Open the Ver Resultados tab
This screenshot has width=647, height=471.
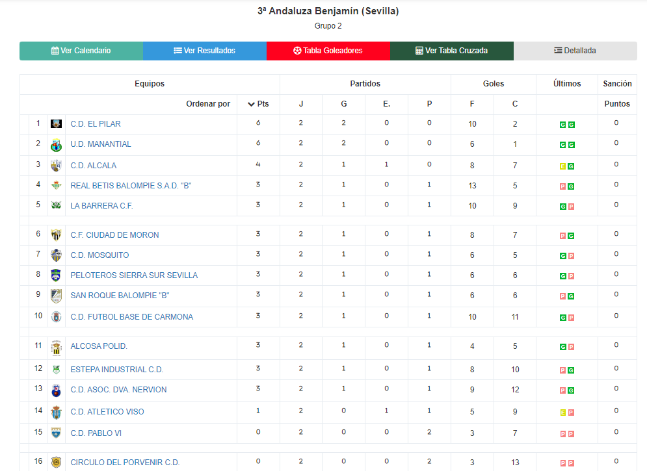tap(205, 51)
